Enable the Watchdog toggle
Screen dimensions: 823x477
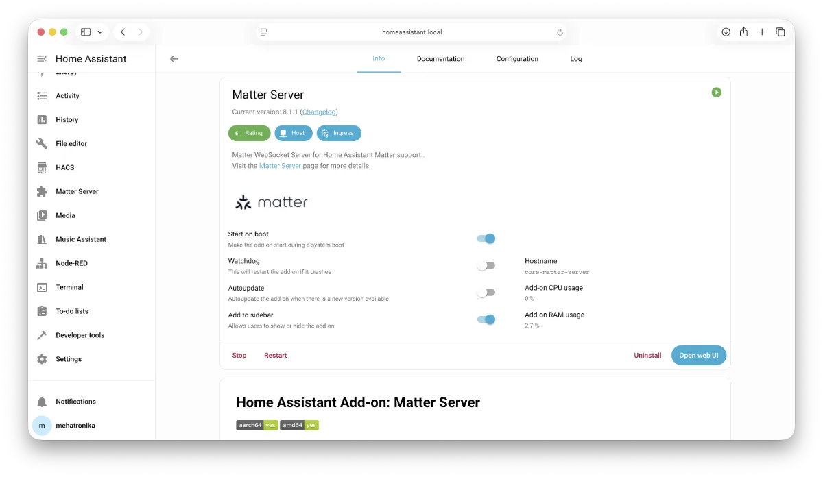pyautogui.click(x=486, y=266)
